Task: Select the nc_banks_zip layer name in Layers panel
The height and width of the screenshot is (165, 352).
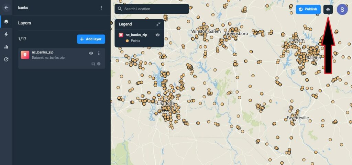Action: click(x=43, y=52)
